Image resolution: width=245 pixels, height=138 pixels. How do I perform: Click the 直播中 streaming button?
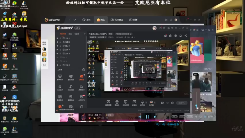182,103
